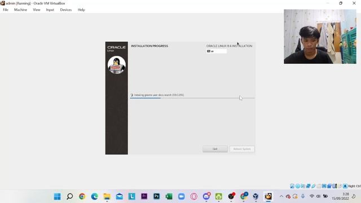Click the display settings status icon
This screenshot has width=361, height=203.
click(324, 186)
